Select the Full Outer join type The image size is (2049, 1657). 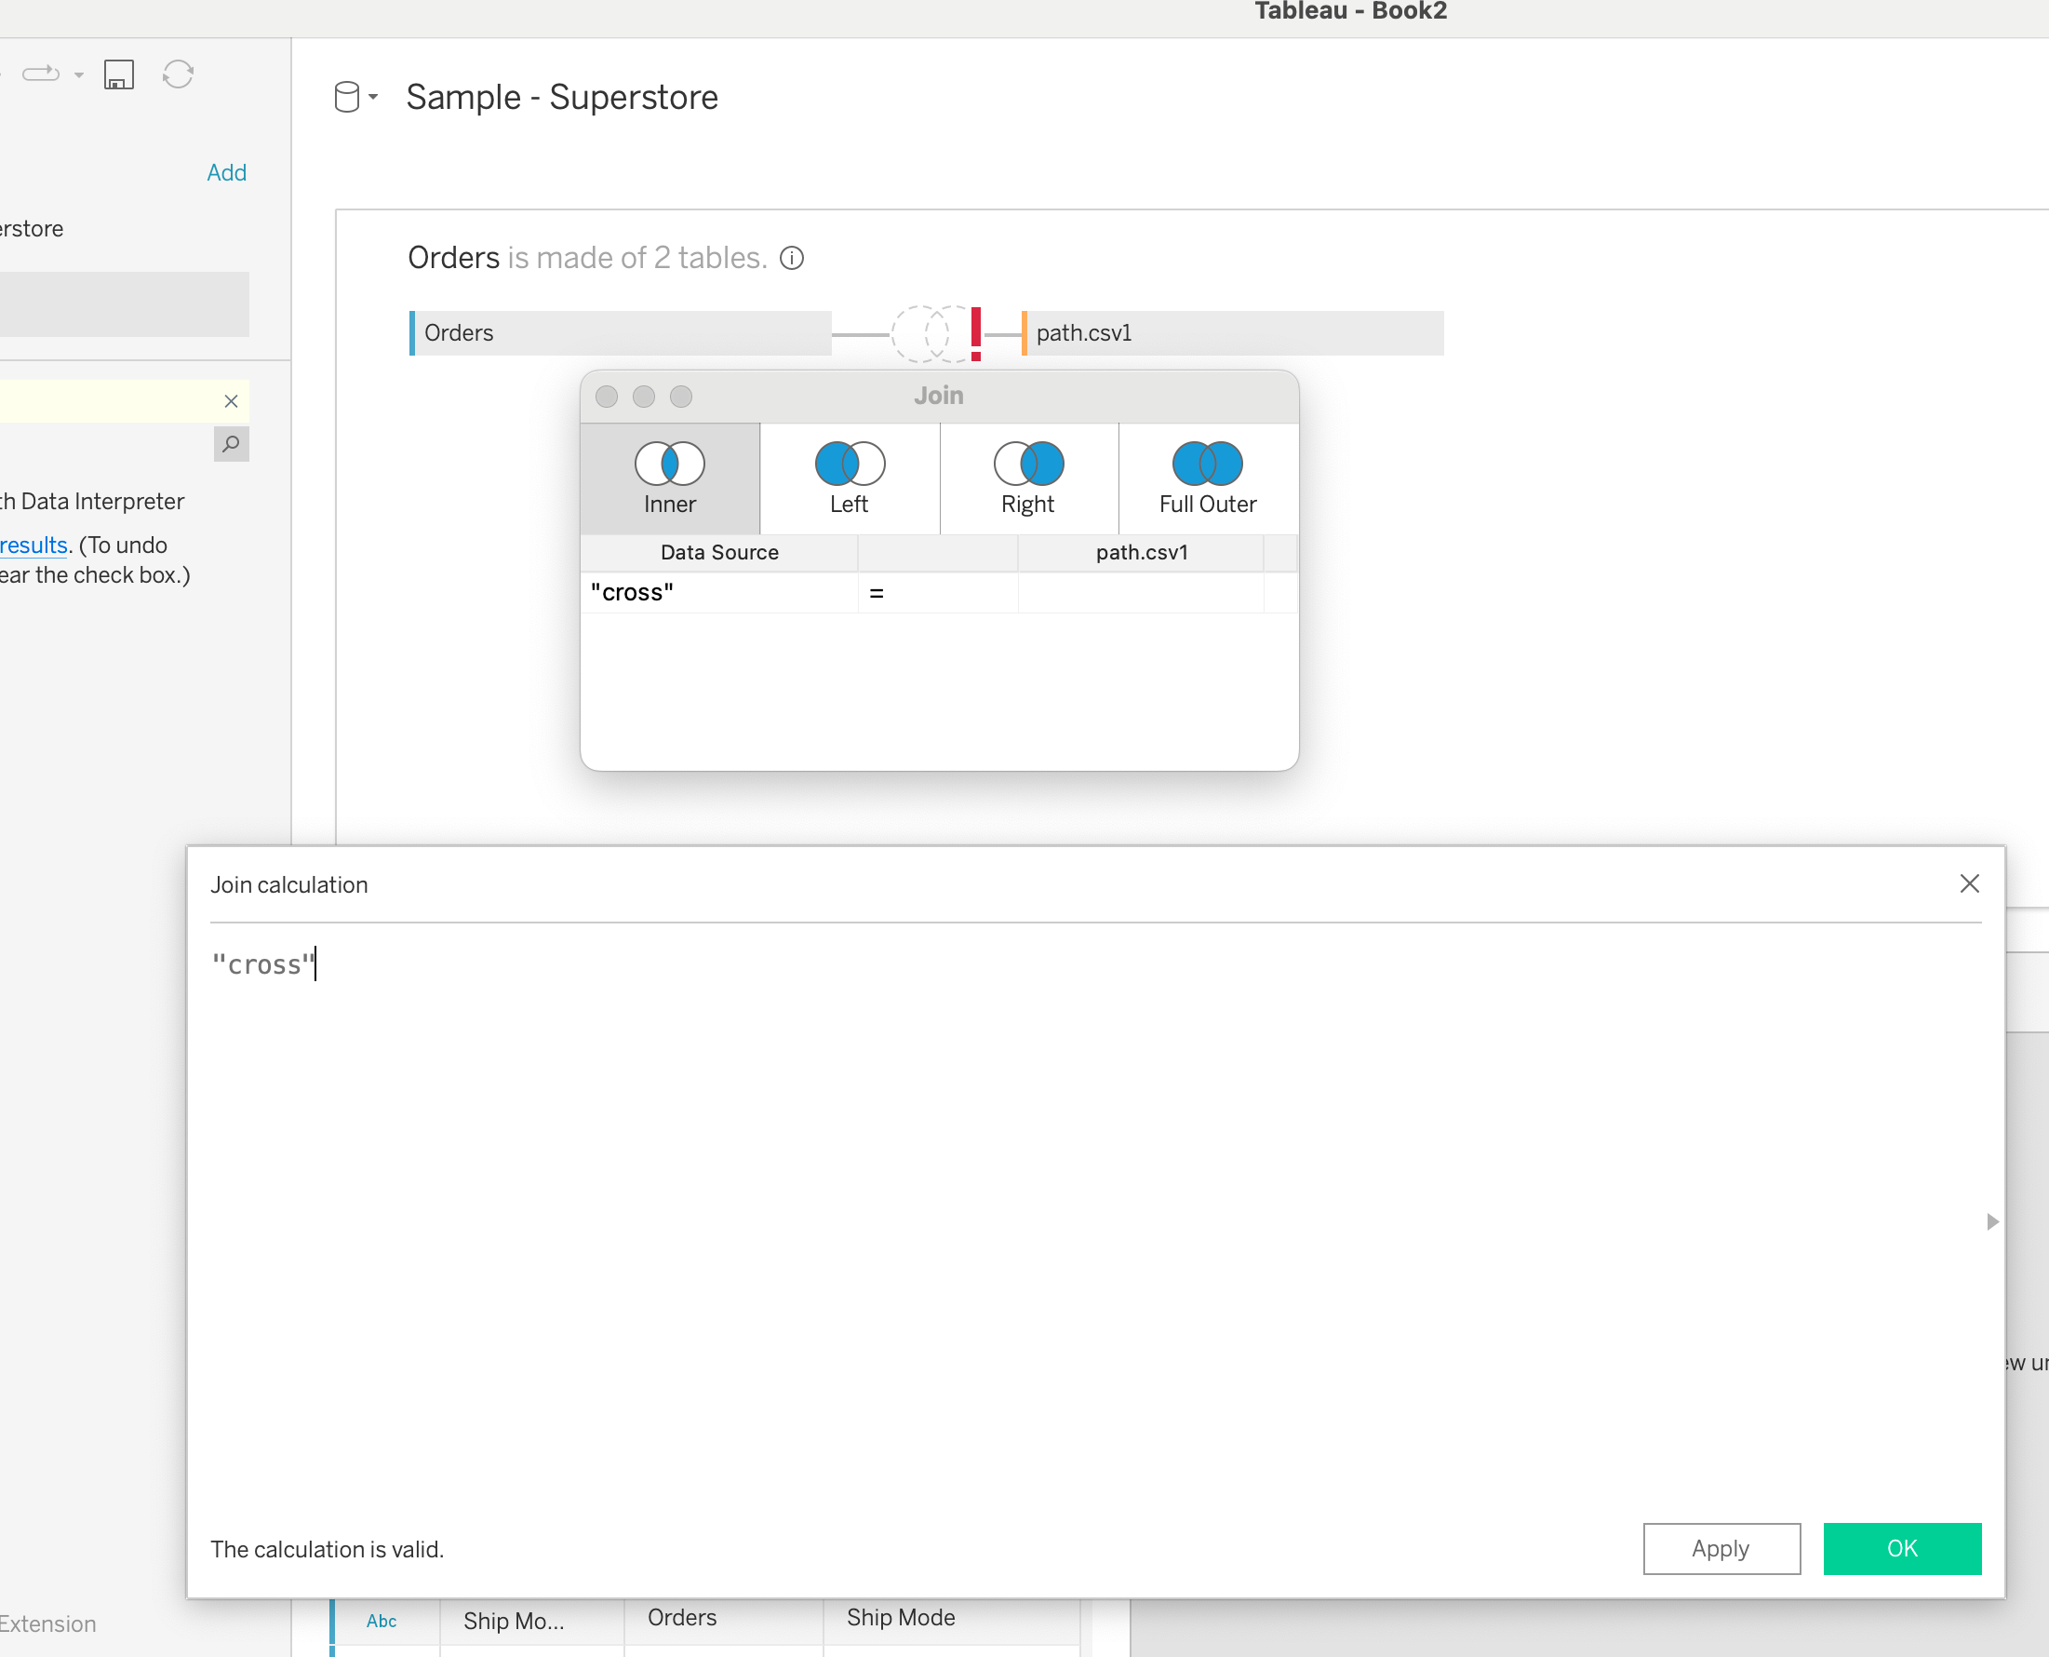(x=1208, y=478)
